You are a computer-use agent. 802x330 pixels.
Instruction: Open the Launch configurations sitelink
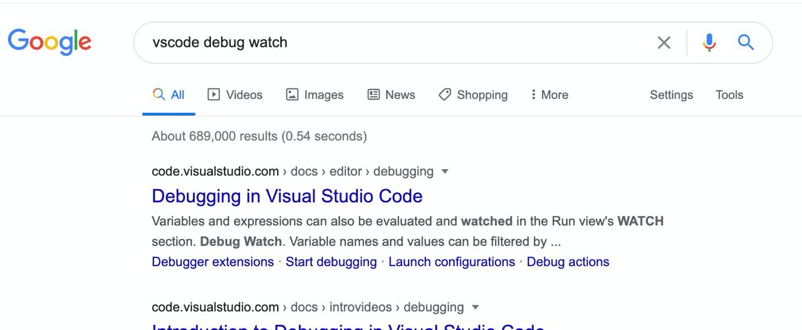tap(452, 262)
